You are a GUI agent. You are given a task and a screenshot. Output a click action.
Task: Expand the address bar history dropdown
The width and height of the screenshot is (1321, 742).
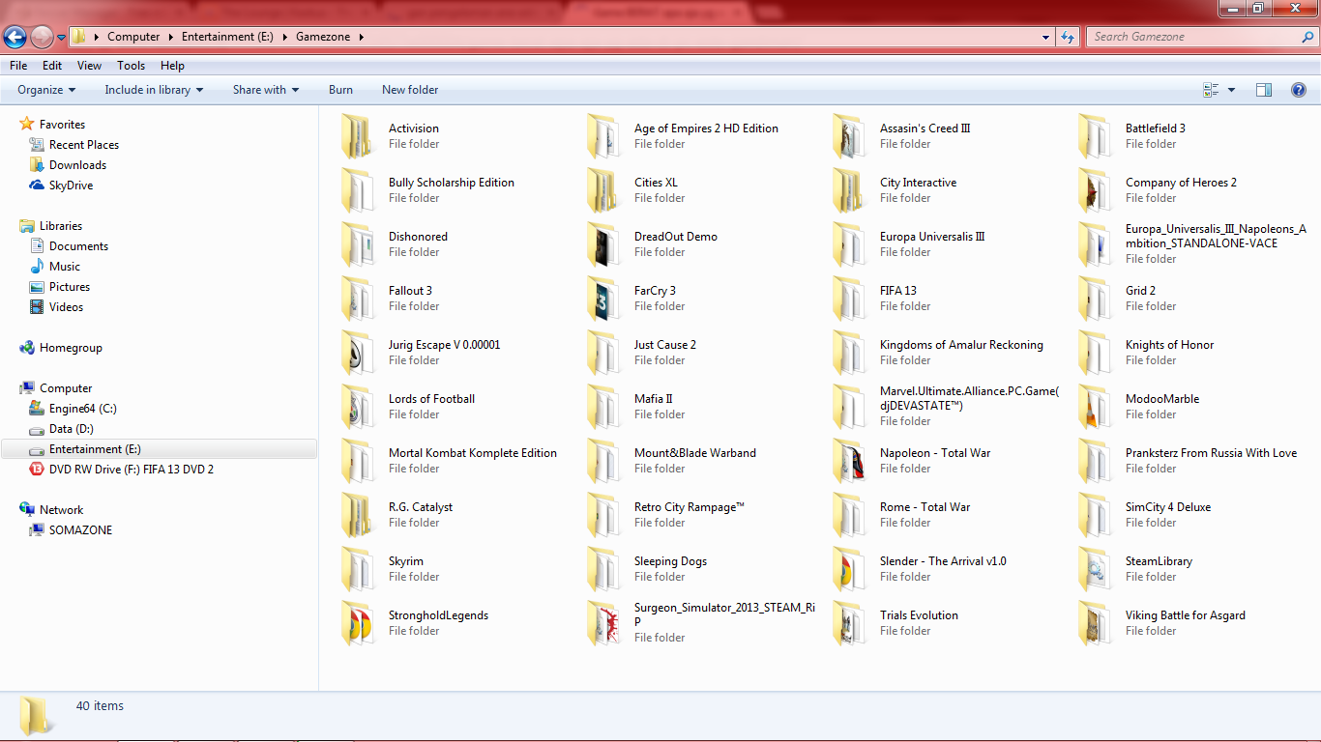(x=1046, y=37)
